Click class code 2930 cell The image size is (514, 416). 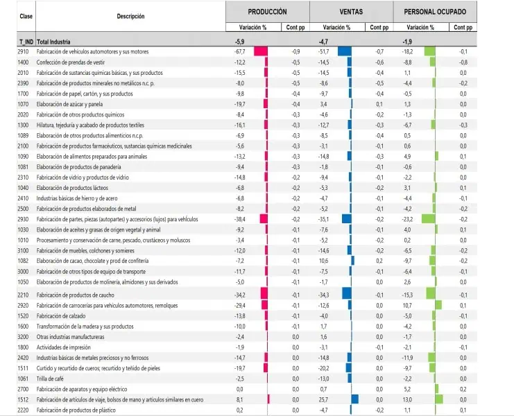[23, 220]
